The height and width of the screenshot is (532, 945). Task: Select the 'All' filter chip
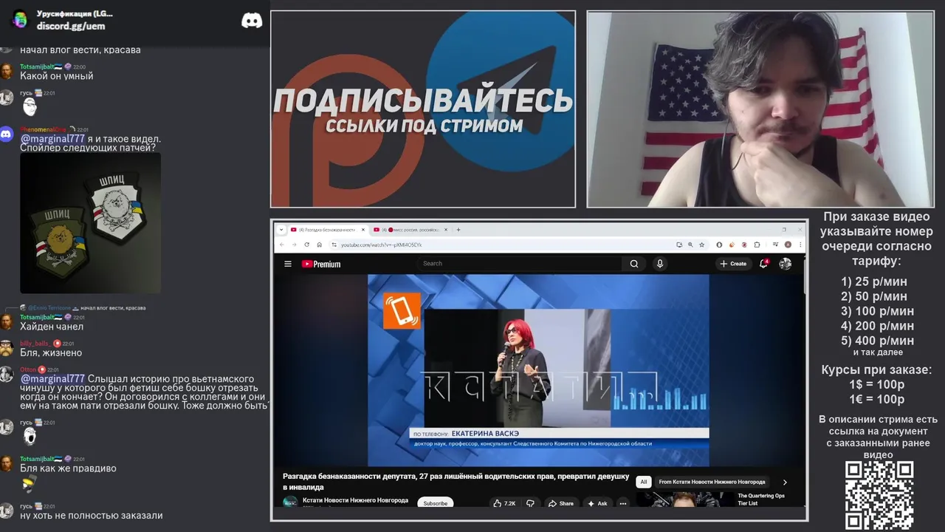pos(643,482)
